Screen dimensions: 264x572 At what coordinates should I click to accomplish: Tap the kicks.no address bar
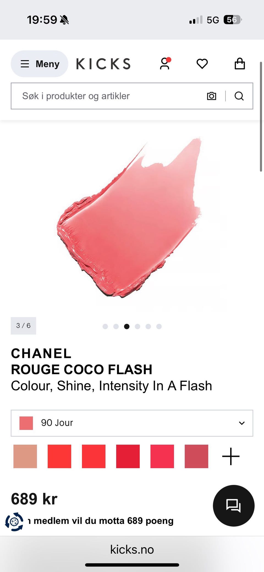coord(132,549)
